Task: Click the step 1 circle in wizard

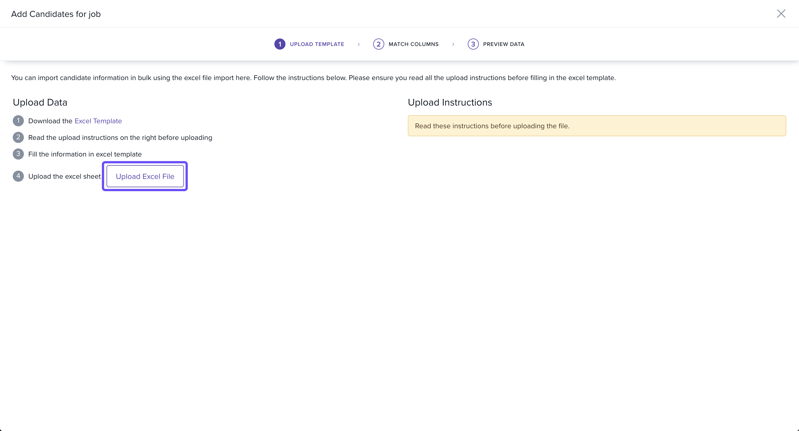Action: point(279,44)
